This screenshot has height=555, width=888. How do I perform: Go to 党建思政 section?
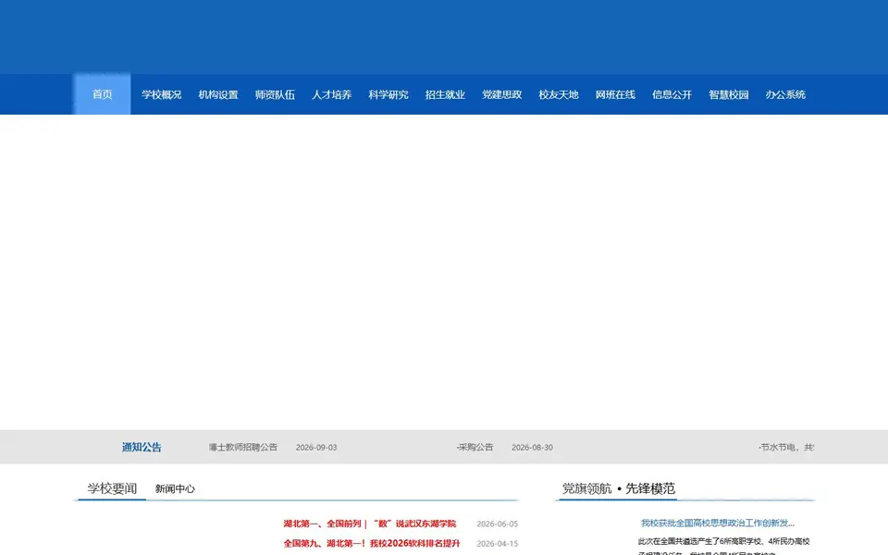click(501, 94)
